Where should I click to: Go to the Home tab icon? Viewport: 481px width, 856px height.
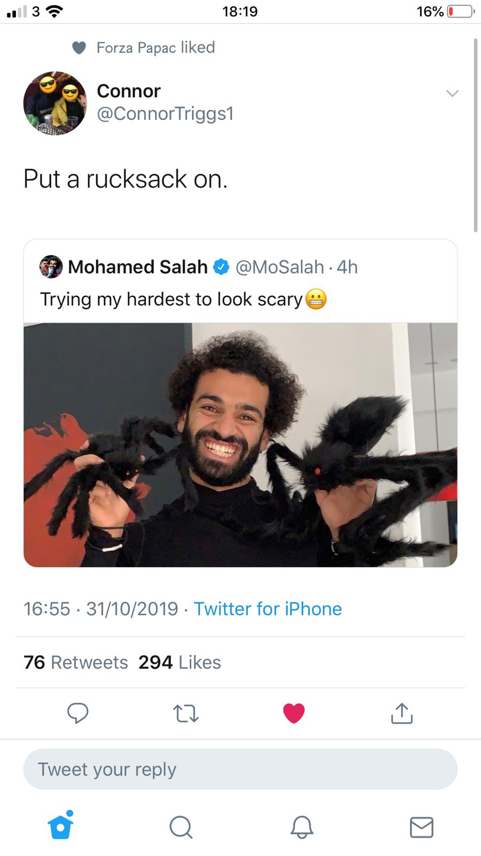click(60, 826)
